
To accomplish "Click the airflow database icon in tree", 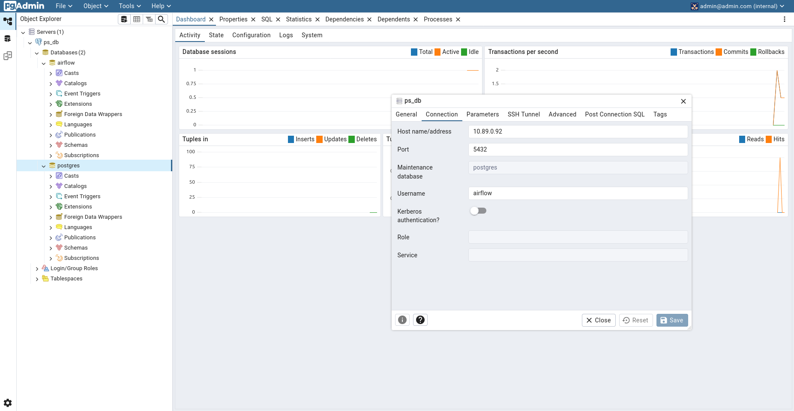I will (x=52, y=63).
